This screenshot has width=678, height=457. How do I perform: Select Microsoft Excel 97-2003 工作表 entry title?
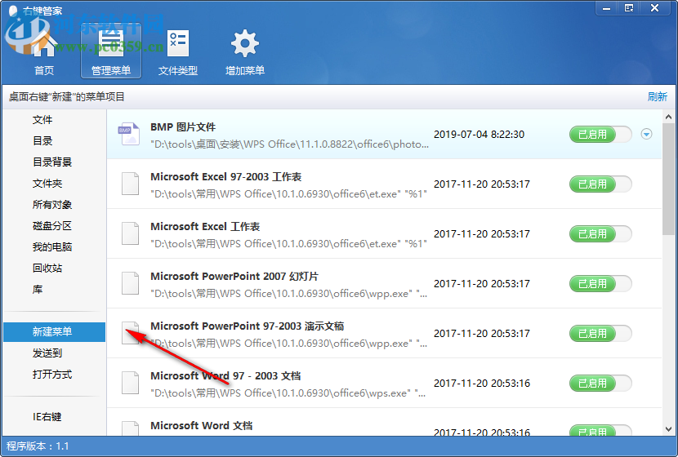pos(225,176)
